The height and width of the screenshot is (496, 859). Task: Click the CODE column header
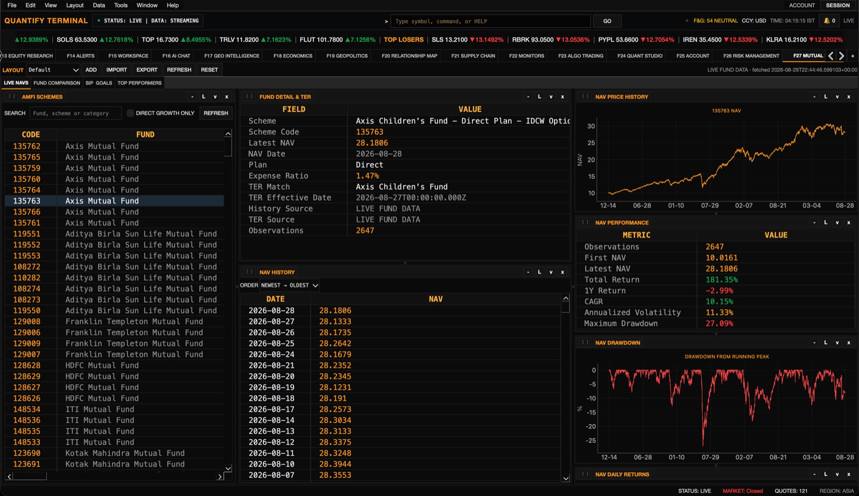(31, 135)
